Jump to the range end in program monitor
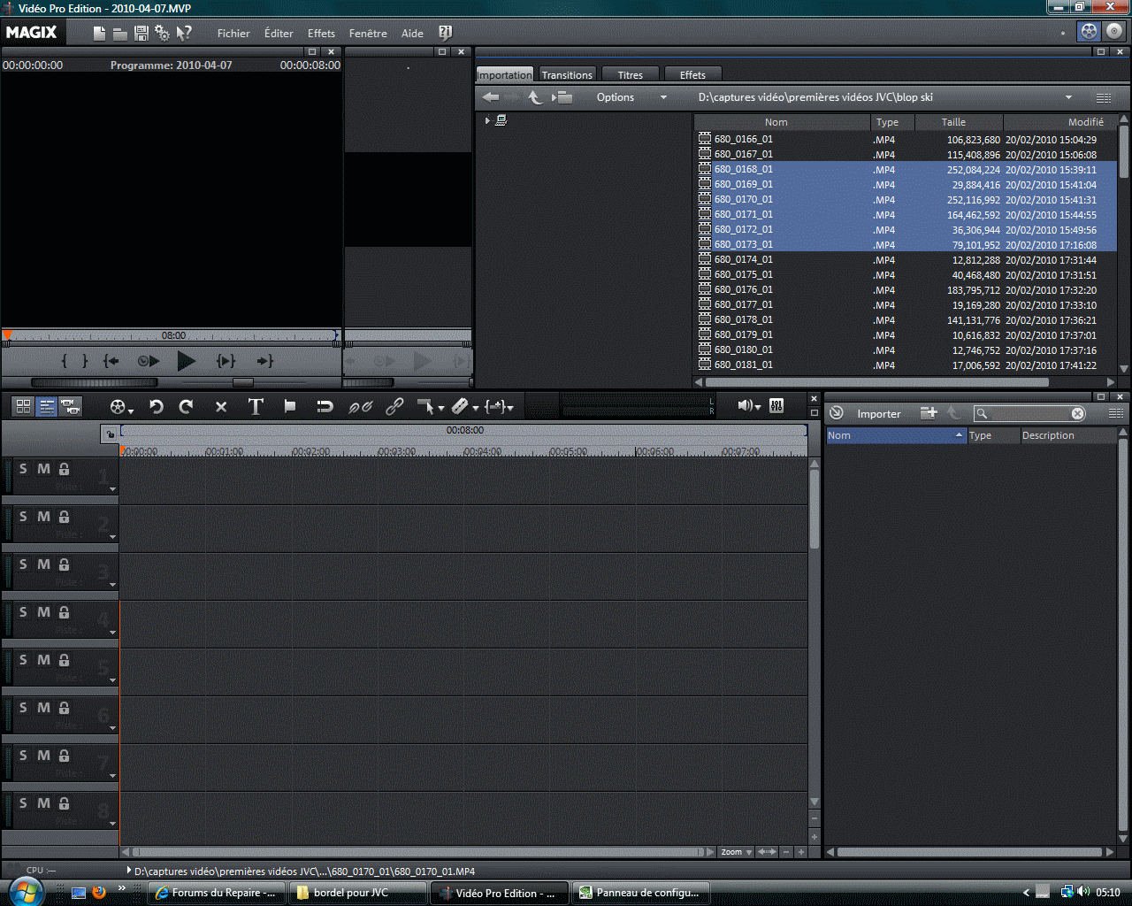 click(264, 361)
